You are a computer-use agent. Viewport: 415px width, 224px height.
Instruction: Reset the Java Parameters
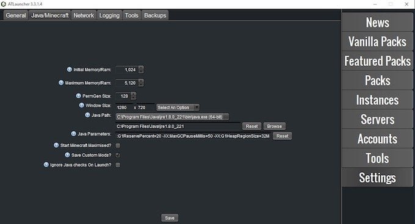[x=283, y=136]
